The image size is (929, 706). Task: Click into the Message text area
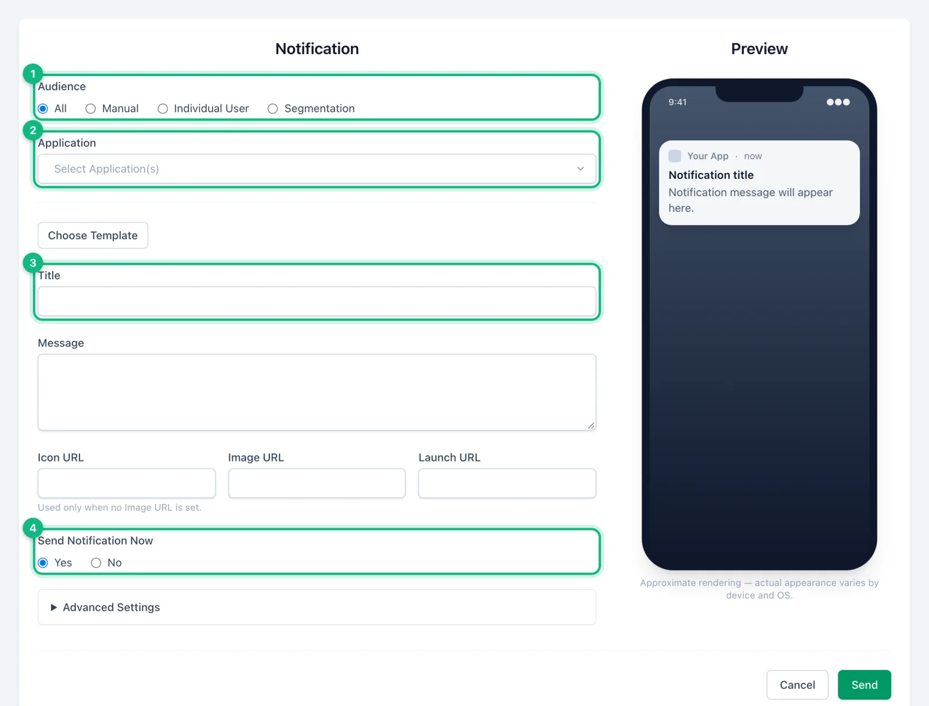click(317, 392)
